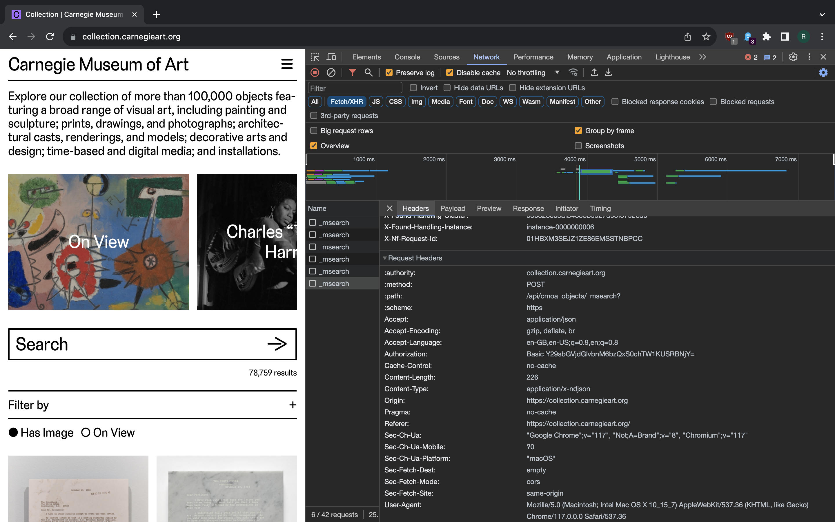The height and width of the screenshot is (522, 835).
Task: Click the red error count badge
Action: point(751,57)
